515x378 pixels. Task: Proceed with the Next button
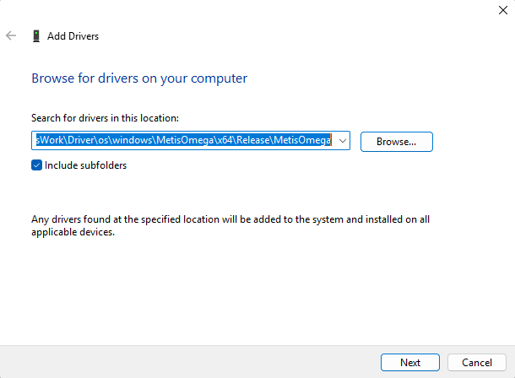(x=410, y=363)
